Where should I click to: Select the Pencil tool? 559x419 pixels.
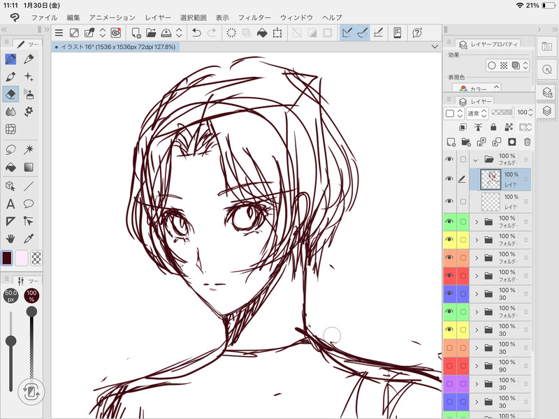pyautogui.click(x=29, y=59)
